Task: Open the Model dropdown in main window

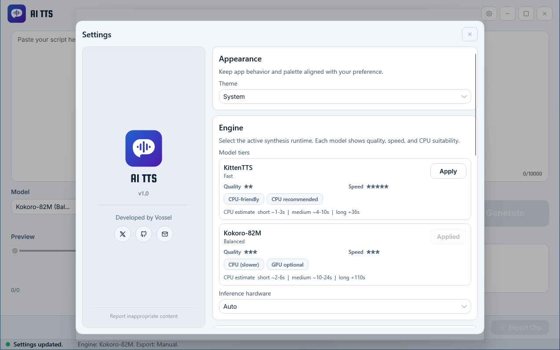Action: (x=44, y=207)
